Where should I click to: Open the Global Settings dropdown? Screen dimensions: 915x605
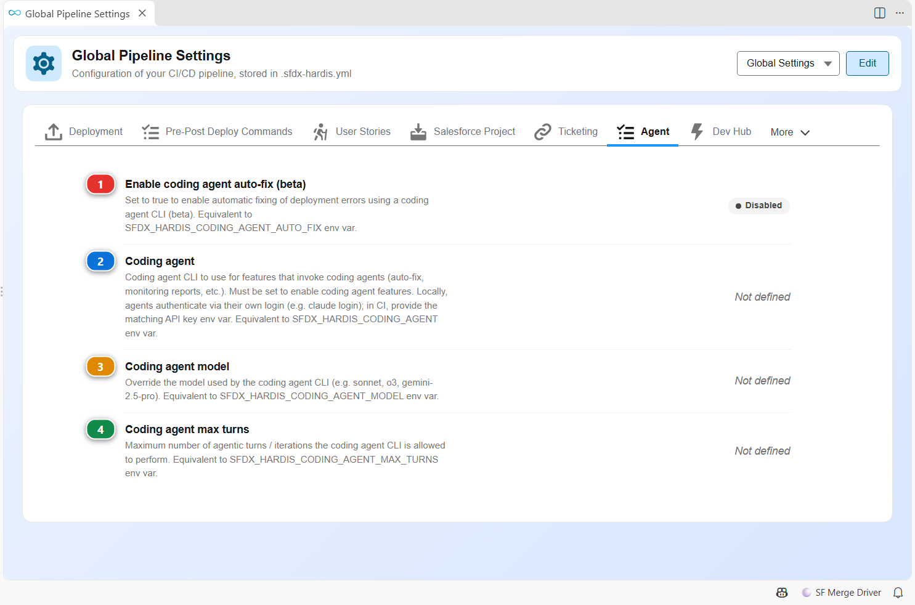(x=788, y=63)
